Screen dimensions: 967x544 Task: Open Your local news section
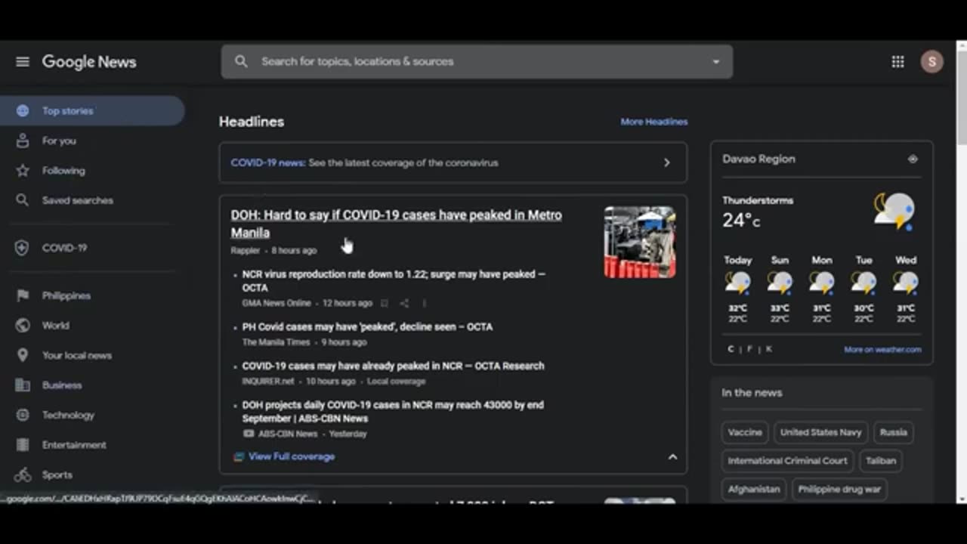coord(77,355)
